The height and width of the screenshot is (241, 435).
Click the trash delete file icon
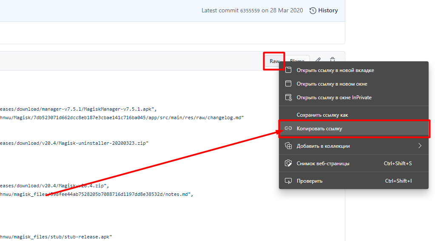point(333,61)
